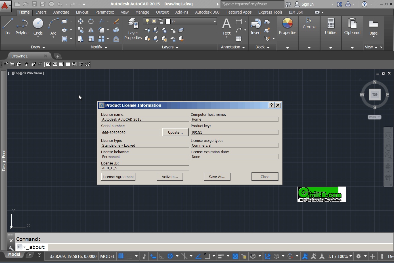
Task: Toggle Ortho mode in status bar
Action: pos(162,256)
